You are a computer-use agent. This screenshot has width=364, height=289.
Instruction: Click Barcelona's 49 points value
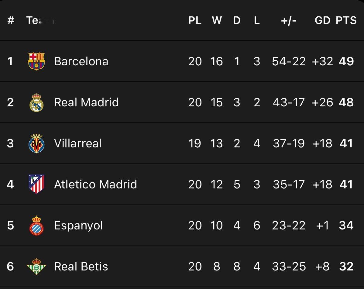[x=346, y=61]
